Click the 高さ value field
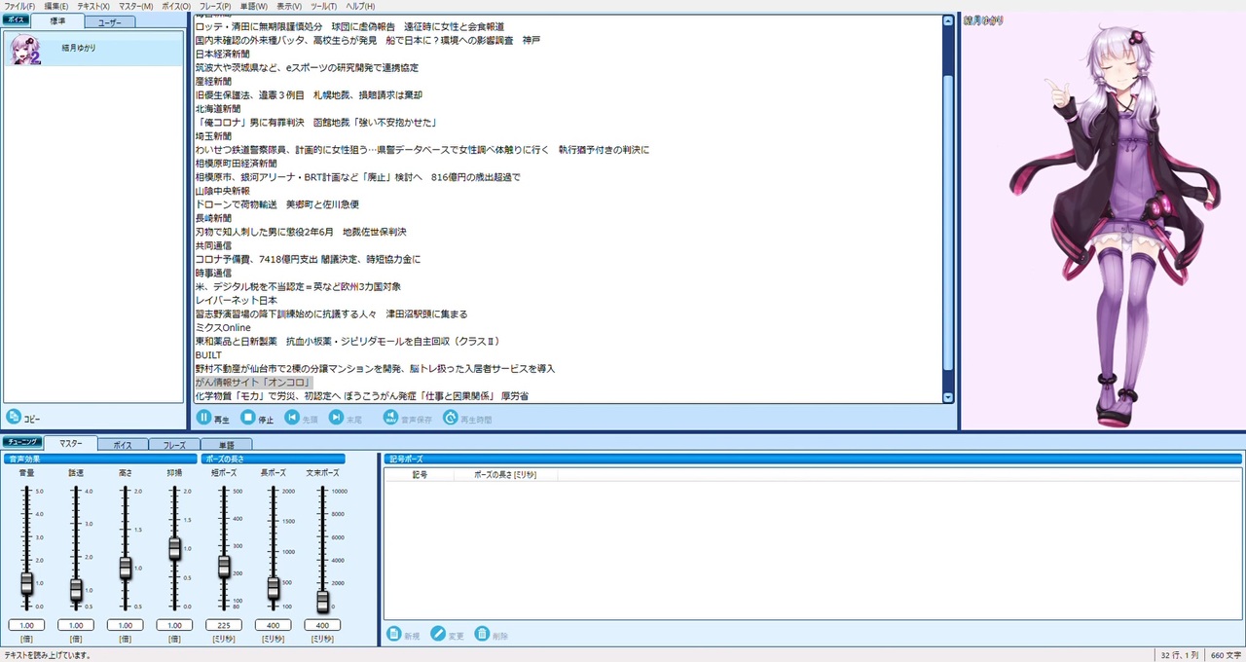 [x=126, y=625]
